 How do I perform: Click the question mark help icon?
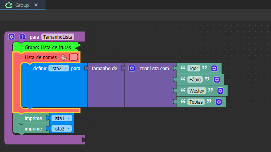(x=22, y=37)
